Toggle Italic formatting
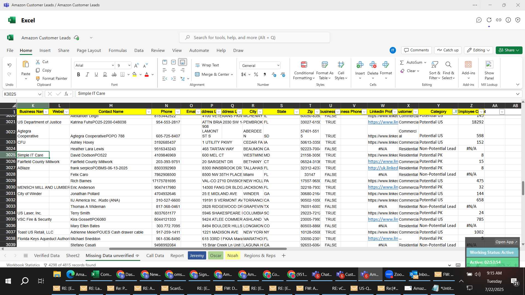 [x=87, y=75]
